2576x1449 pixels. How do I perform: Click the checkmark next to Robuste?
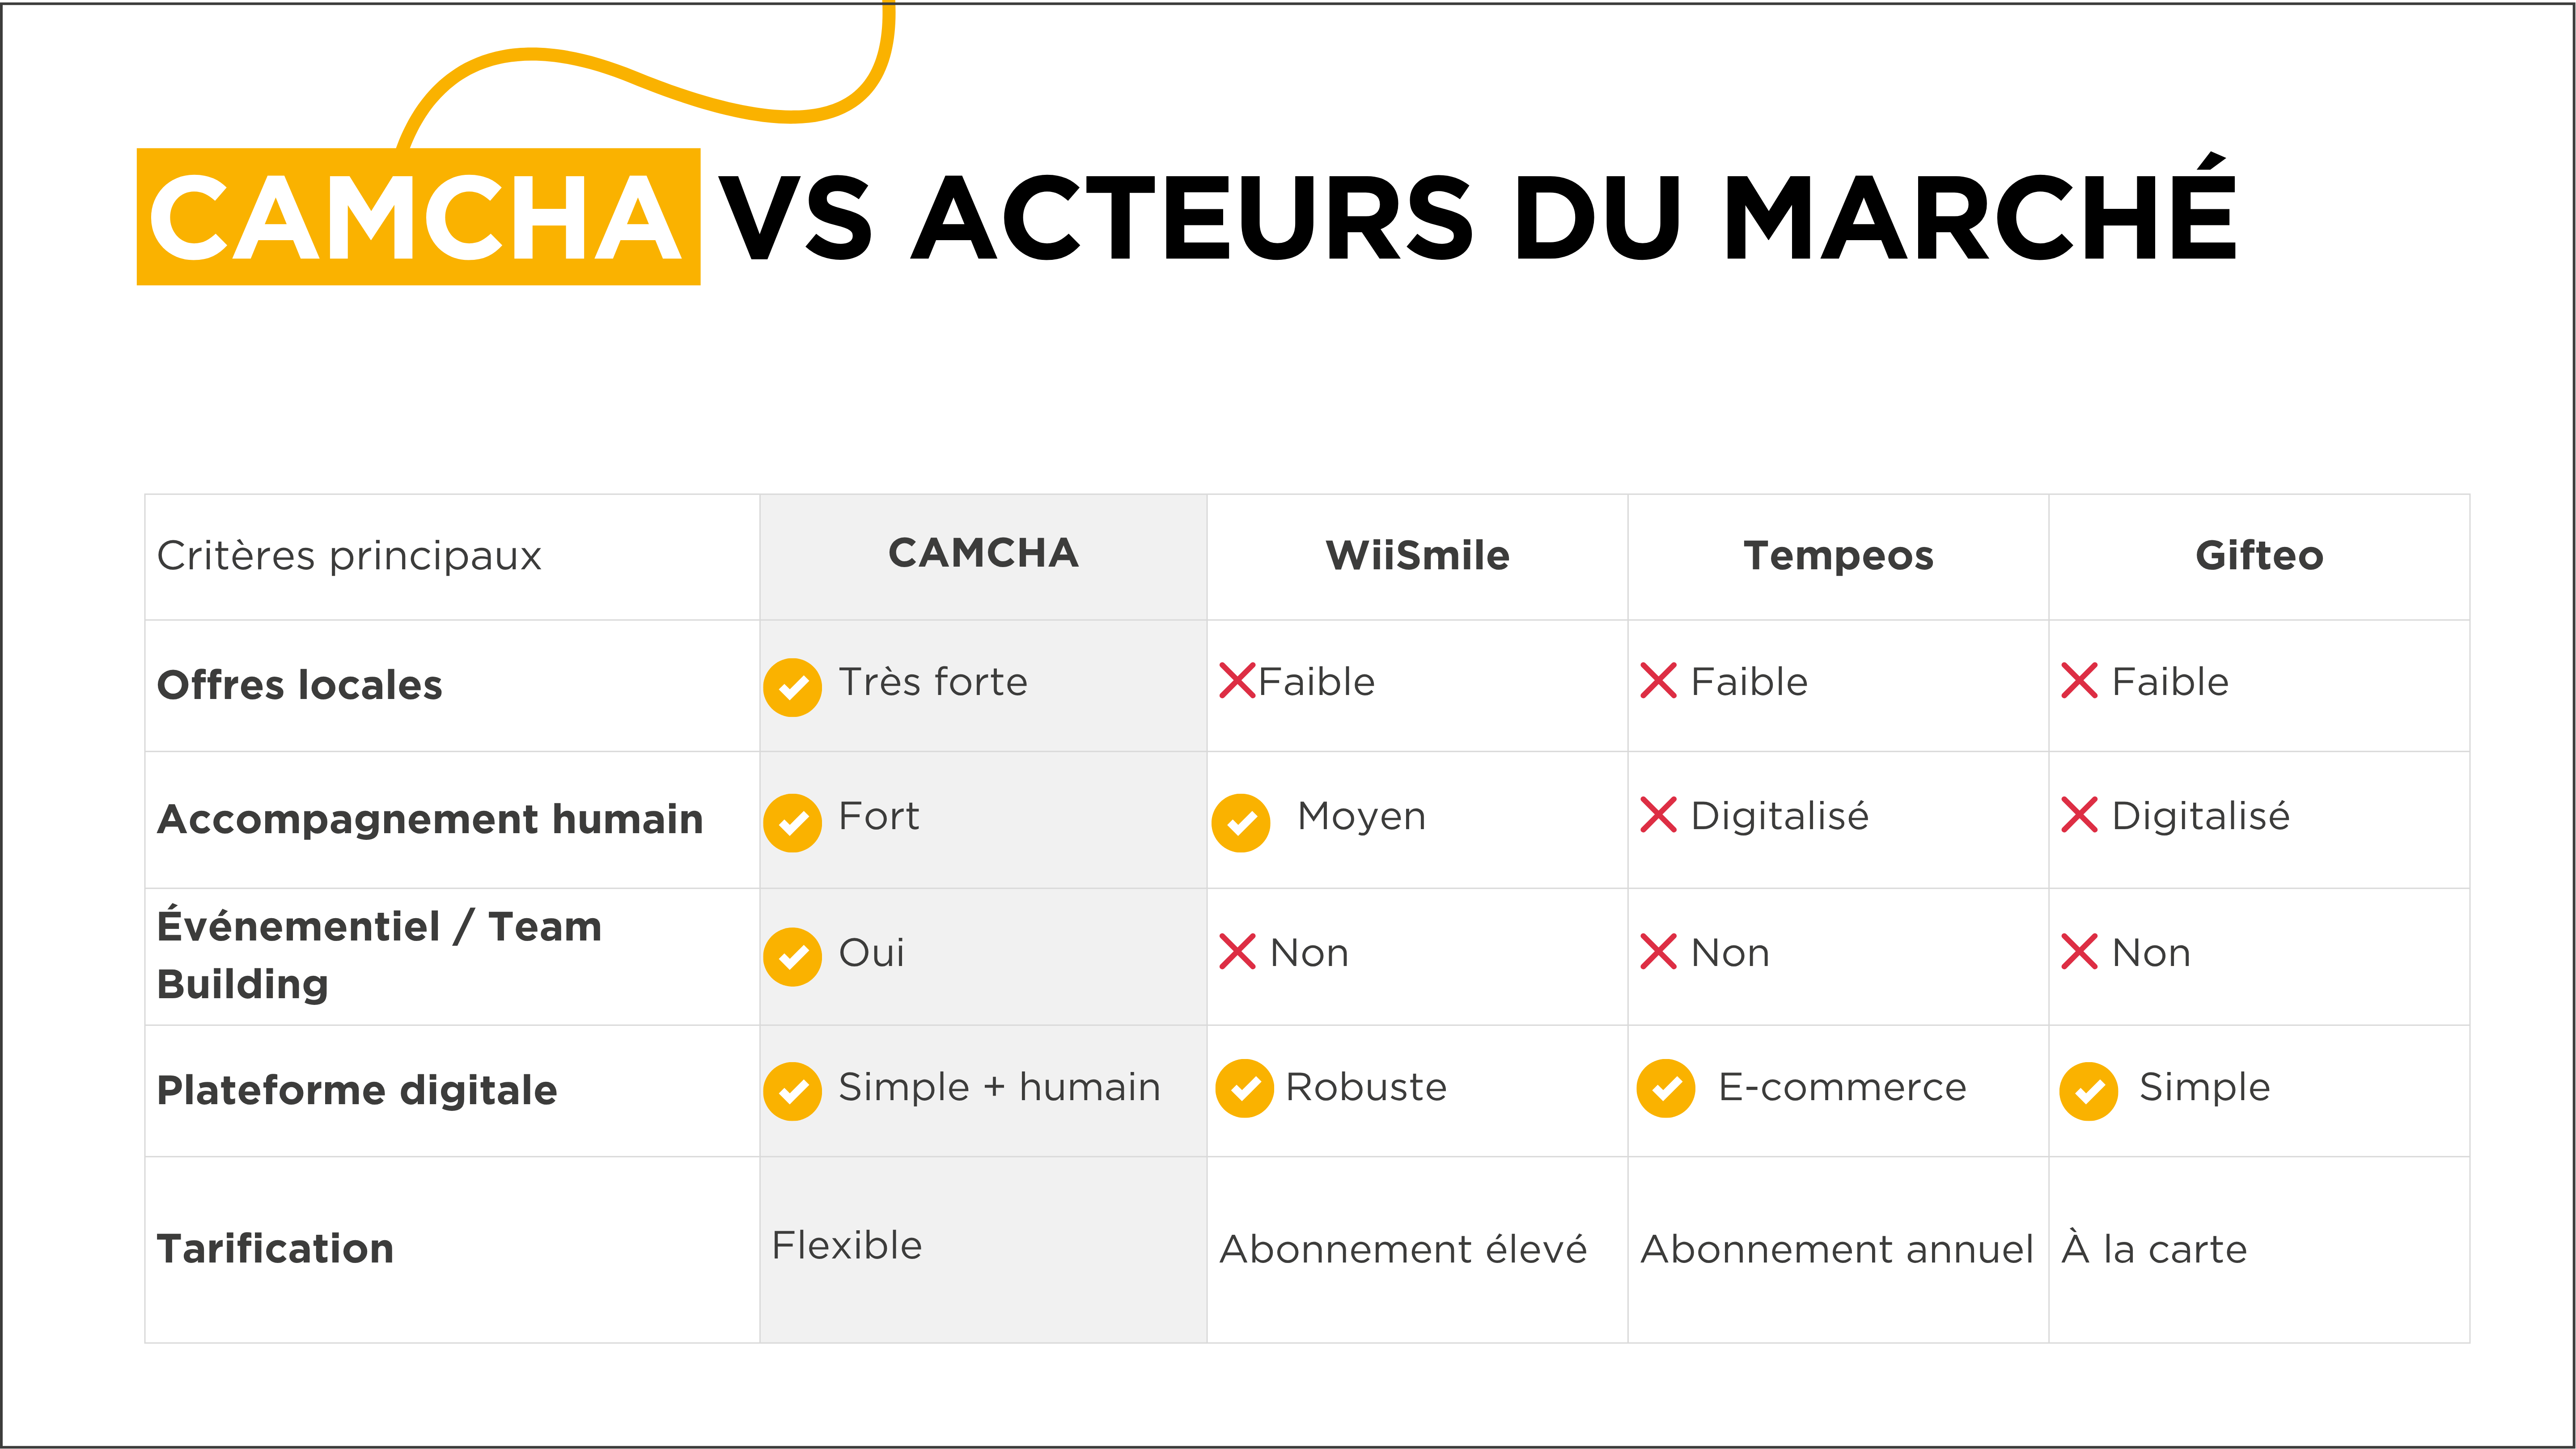[x=1244, y=1088]
